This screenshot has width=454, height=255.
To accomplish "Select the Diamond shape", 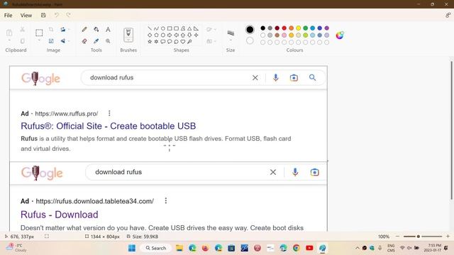I will tap(150, 35).
